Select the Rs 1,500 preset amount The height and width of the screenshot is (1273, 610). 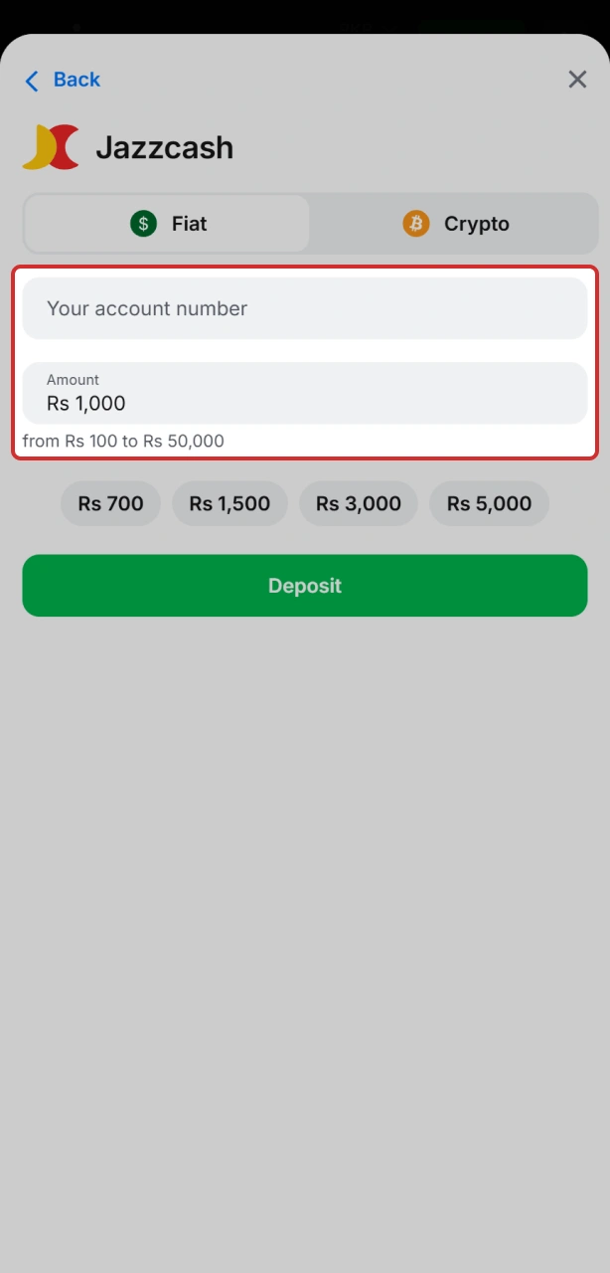pyautogui.click(x=229, y=503)
